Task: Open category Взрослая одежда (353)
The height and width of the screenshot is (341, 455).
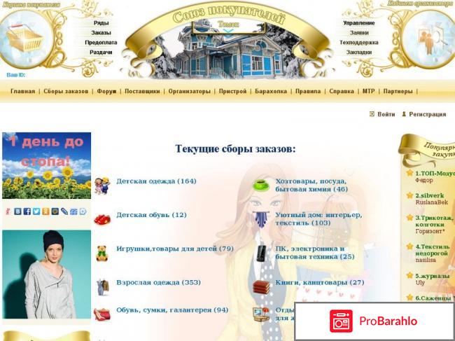Action: click(x=158, y=282)
